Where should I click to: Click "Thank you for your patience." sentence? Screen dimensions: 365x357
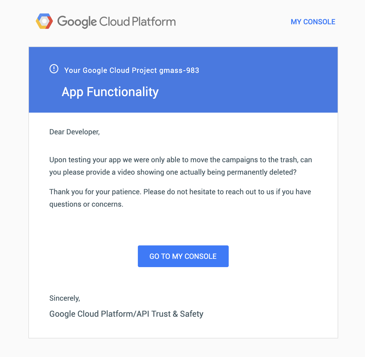point(95,192)
